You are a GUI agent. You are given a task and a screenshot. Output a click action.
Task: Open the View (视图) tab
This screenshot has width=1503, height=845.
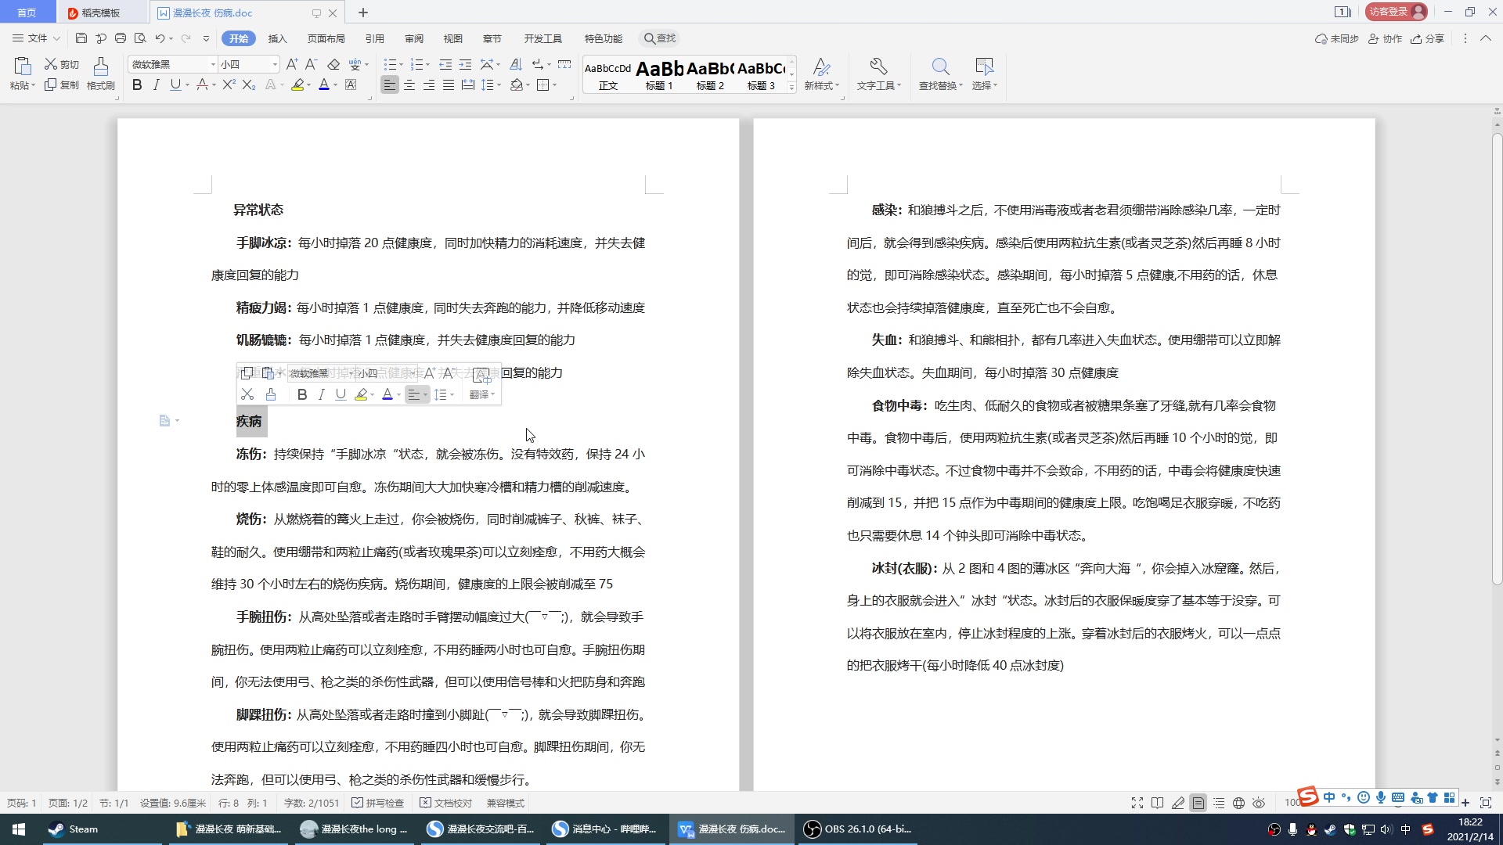coord(452,38)
